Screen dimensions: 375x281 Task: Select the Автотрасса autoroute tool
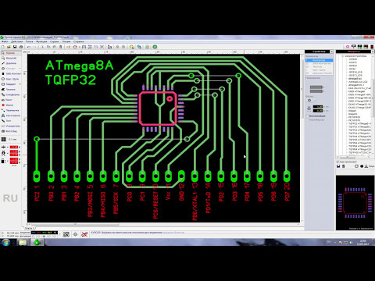pos(10,116)
